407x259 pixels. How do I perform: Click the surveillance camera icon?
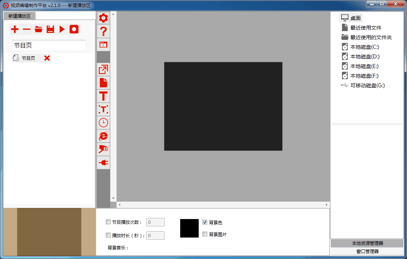103,149
